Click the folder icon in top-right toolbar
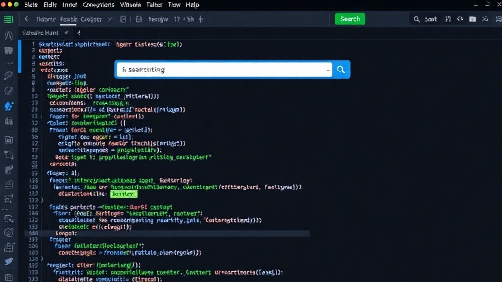 (472, 19)
